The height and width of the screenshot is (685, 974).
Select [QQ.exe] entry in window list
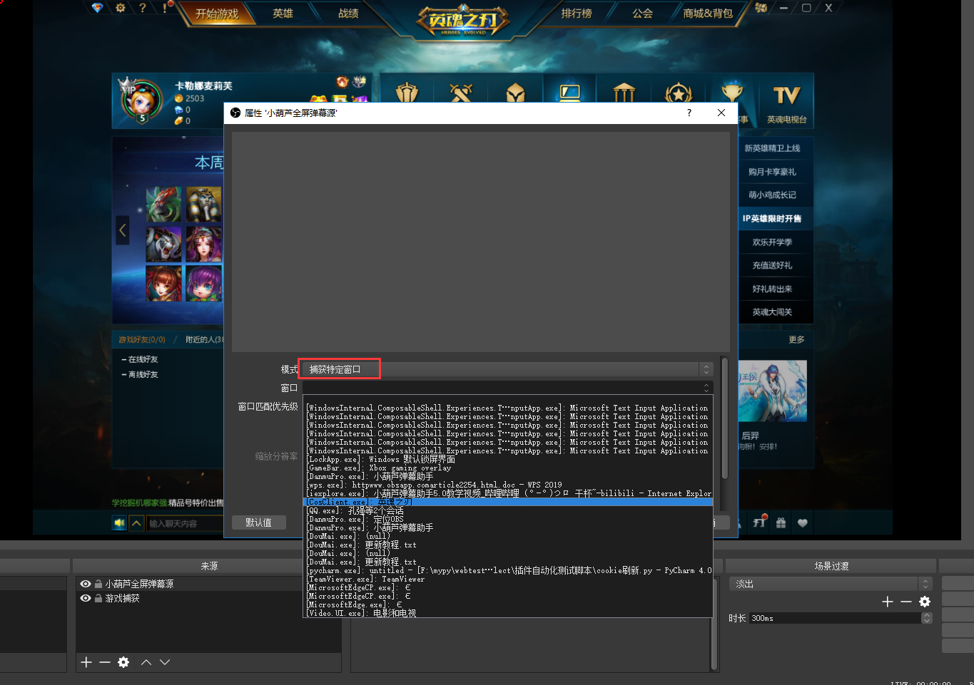coord(507,511)
